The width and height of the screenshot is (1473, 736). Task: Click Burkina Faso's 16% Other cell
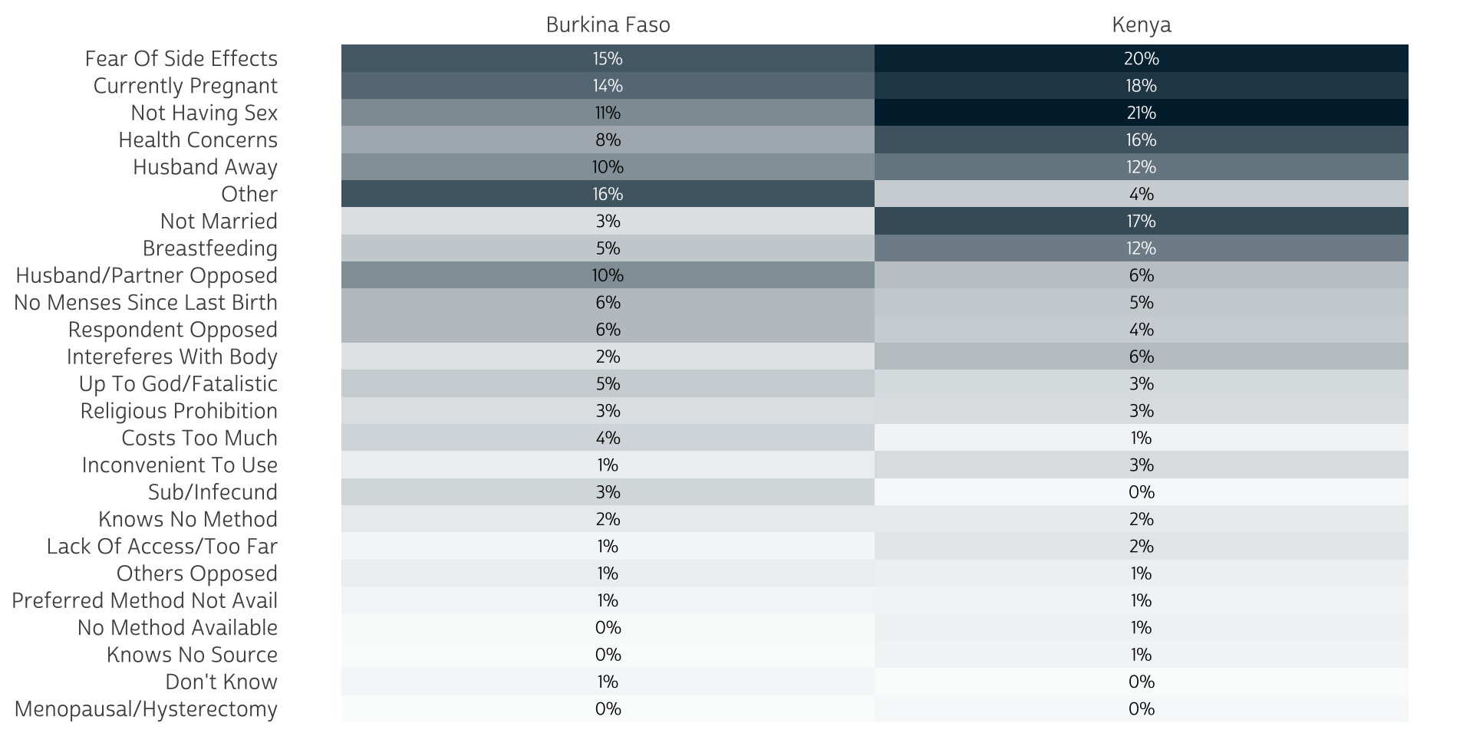point(608,194)
